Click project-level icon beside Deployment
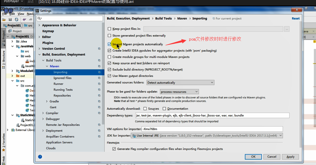The height and width of the screenshot is (165, 316). click(x=99, y=131)
